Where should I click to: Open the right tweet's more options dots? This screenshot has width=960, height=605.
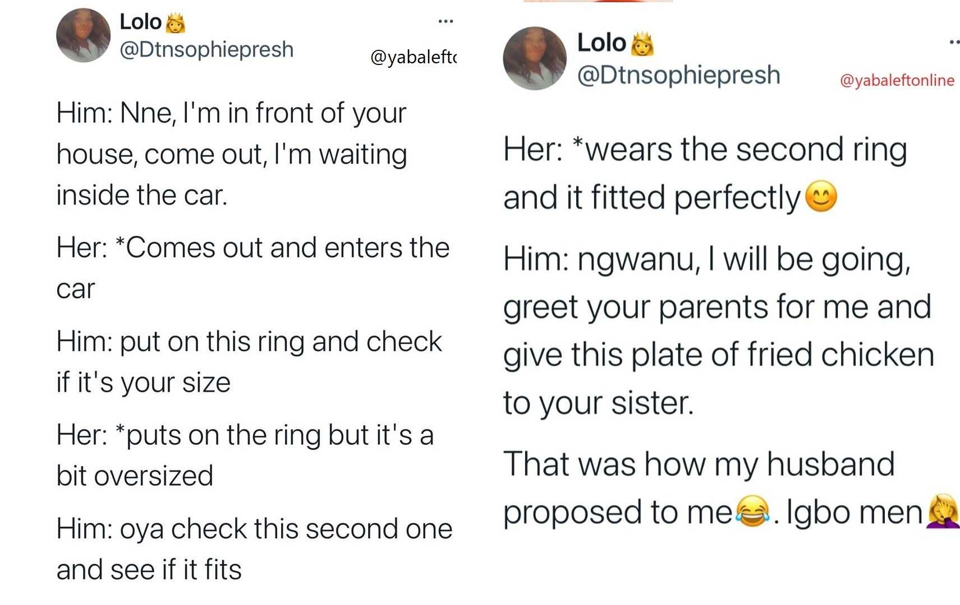tap(954, 42)
